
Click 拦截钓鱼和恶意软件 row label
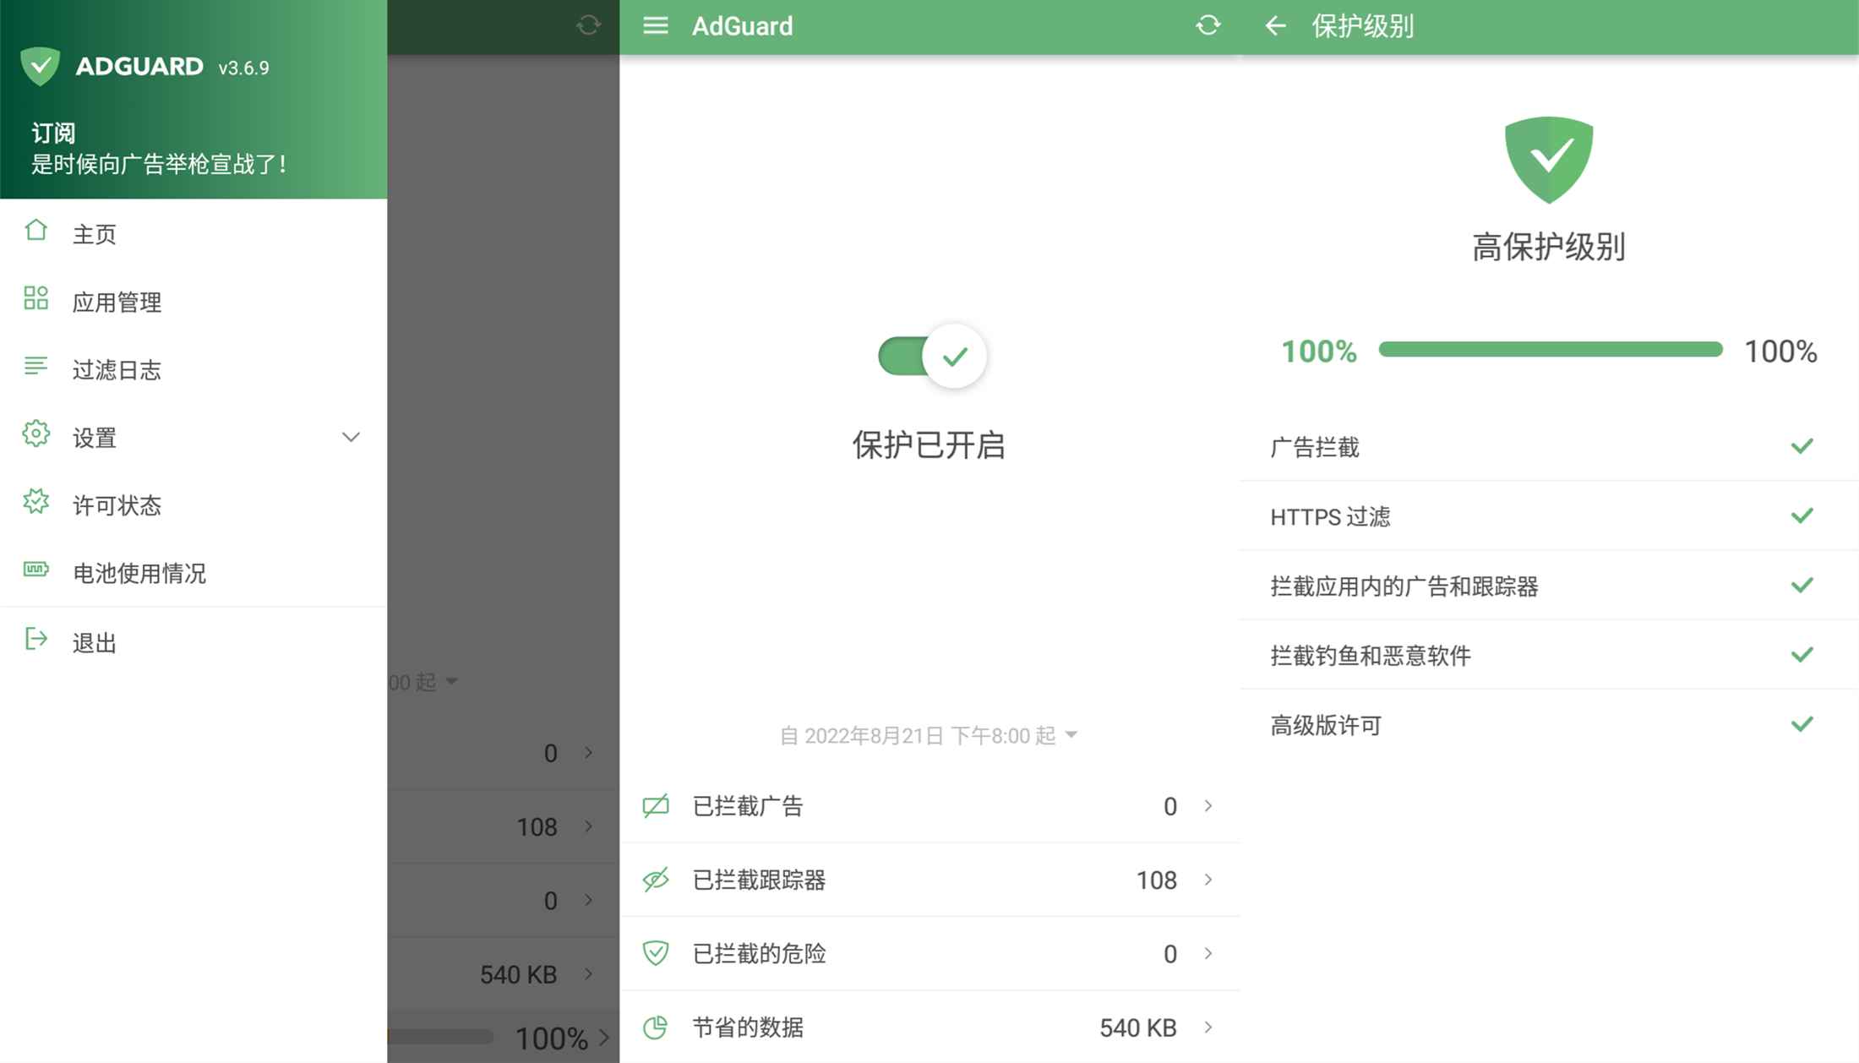point(1370,655)
